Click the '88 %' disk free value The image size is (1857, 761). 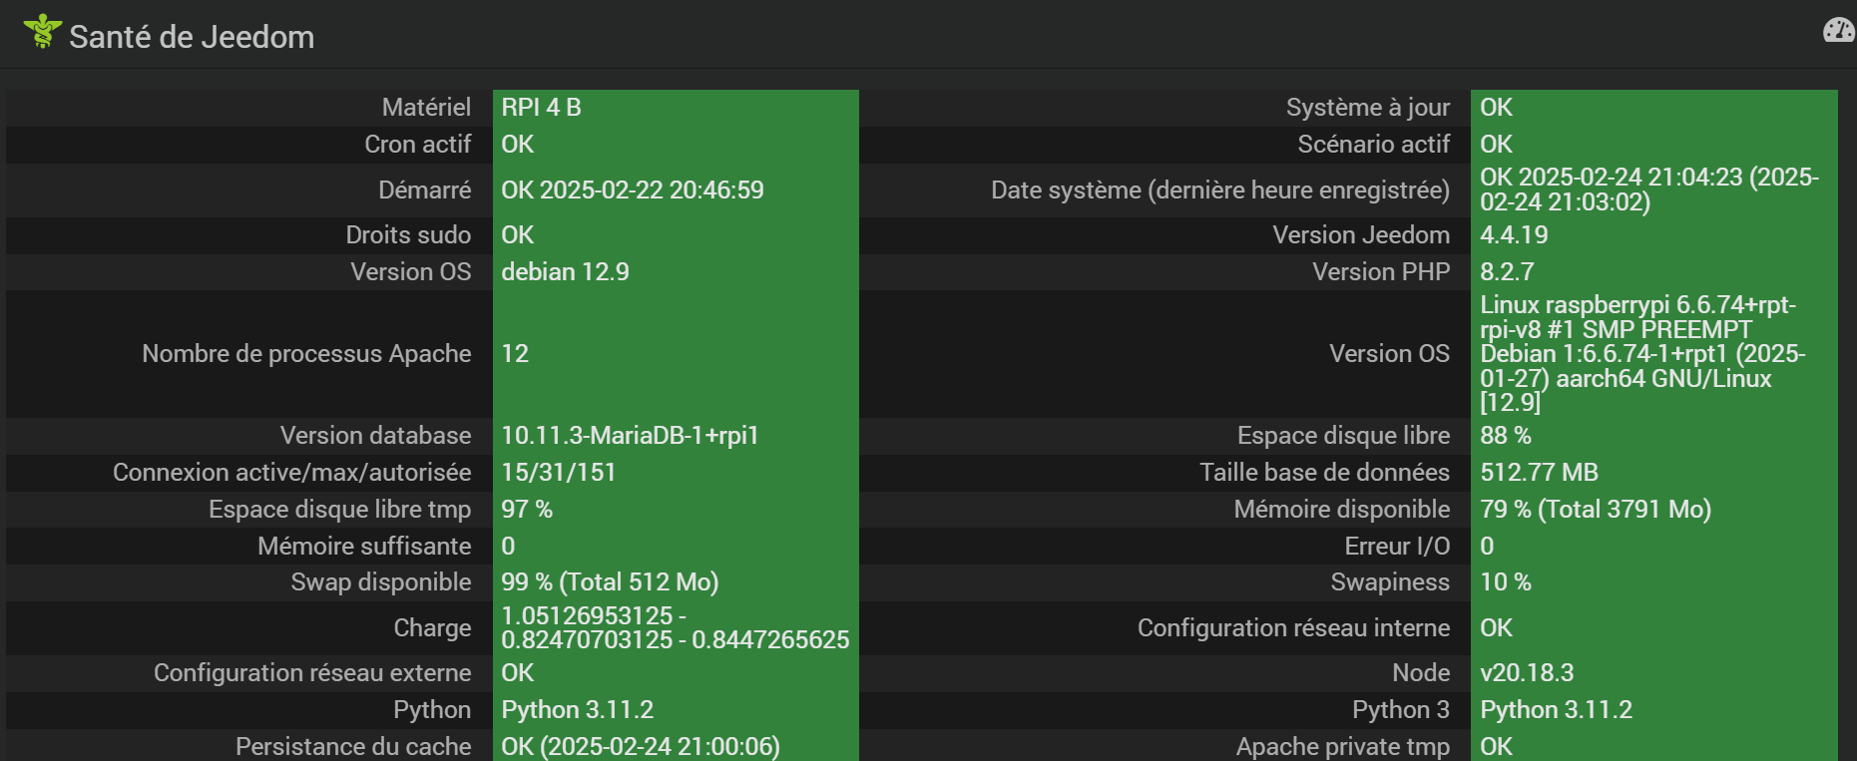(1506, 435)
